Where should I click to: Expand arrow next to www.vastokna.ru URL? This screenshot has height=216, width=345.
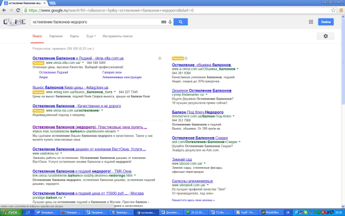click(61, 153)
